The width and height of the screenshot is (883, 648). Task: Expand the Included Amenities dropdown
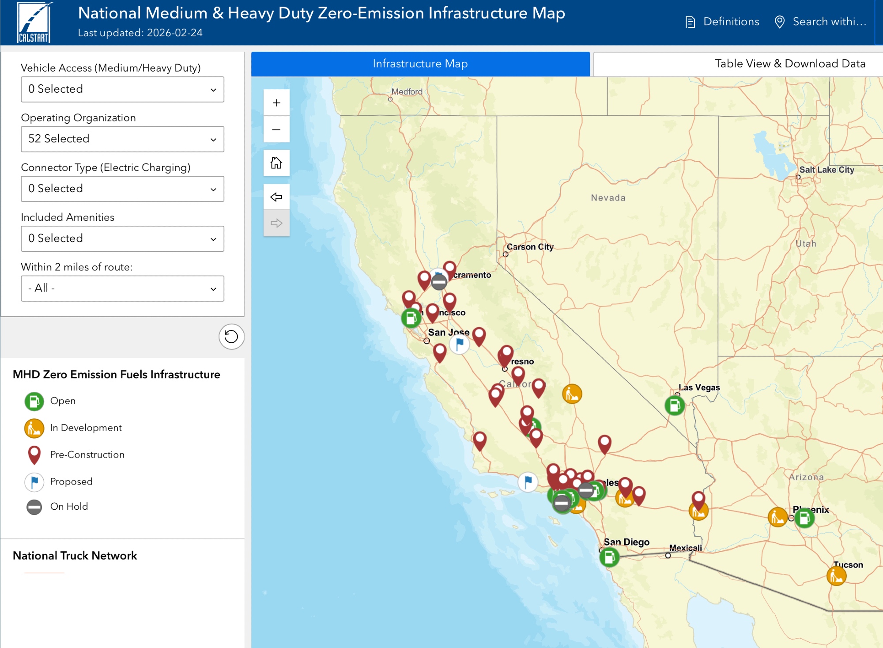tap(122, 239)
